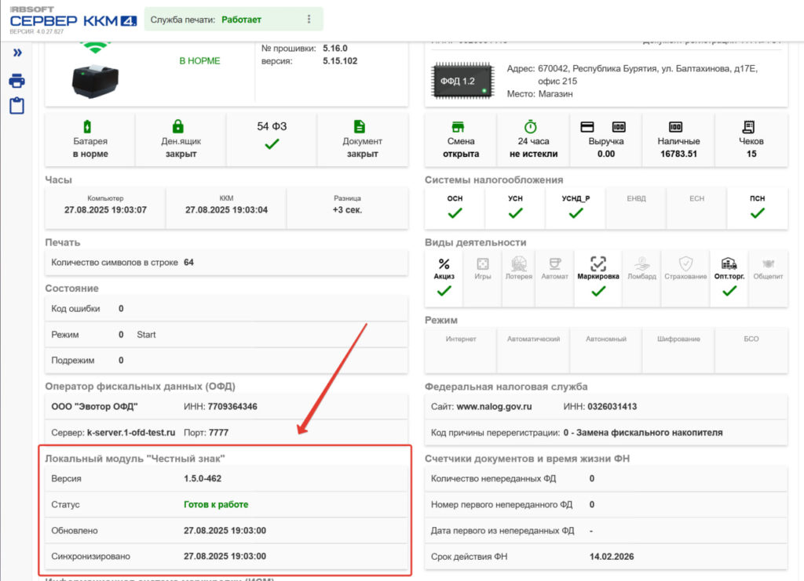Click the Выручка cash note icon
The width and height of the screenshot is (804, 581).
click(x=619, y=126)
